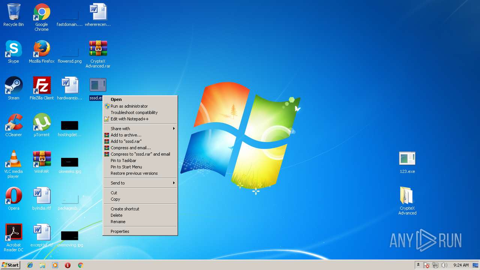The height and width of the screenshot is (270, 480).
Task: Select the FileZilla Client shortcut
Action: coord(42,85)
